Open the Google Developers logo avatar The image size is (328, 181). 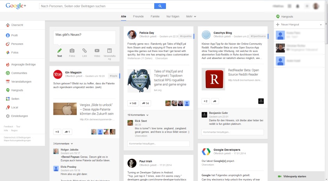(x=206, y=152)
